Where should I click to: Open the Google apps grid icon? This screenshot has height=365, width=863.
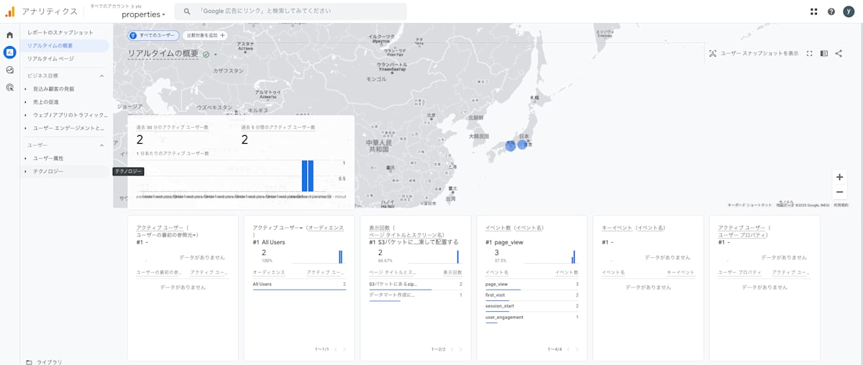click(x=814, y=11)
